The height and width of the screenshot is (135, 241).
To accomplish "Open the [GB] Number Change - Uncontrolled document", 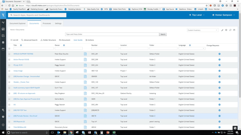I will (26, 77).
